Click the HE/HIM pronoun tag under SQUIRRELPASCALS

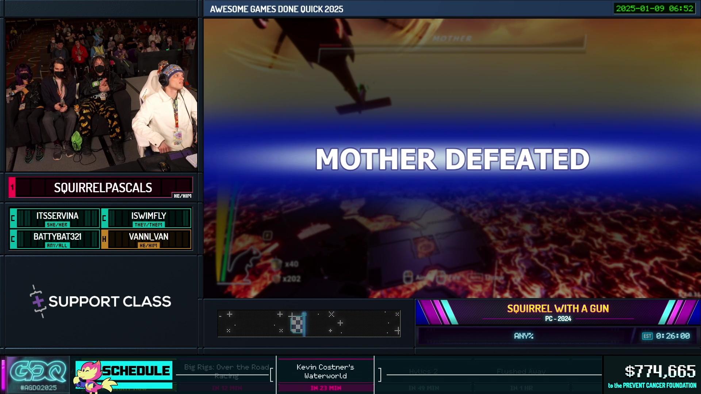point(183,196)
